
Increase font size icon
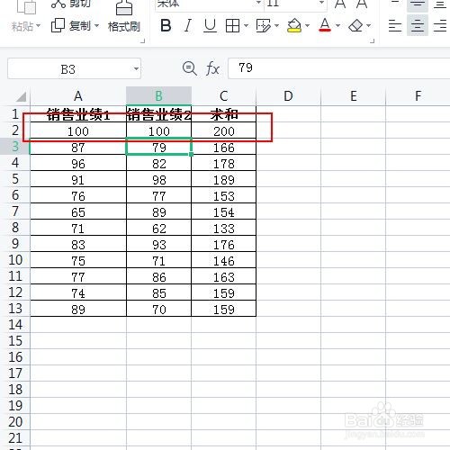click(340, 4)
